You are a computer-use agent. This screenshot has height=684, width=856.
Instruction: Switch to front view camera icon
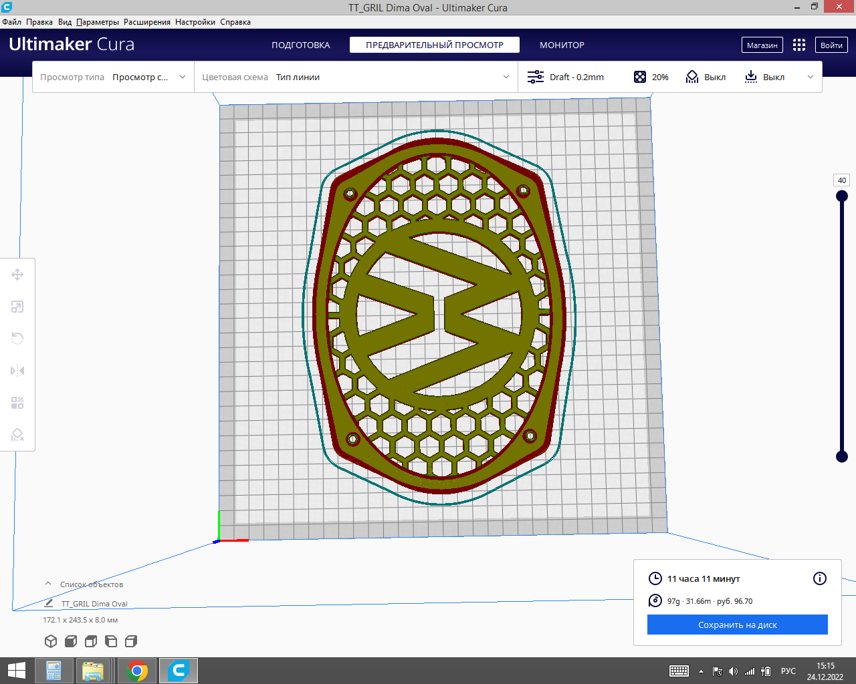(71, 641)
